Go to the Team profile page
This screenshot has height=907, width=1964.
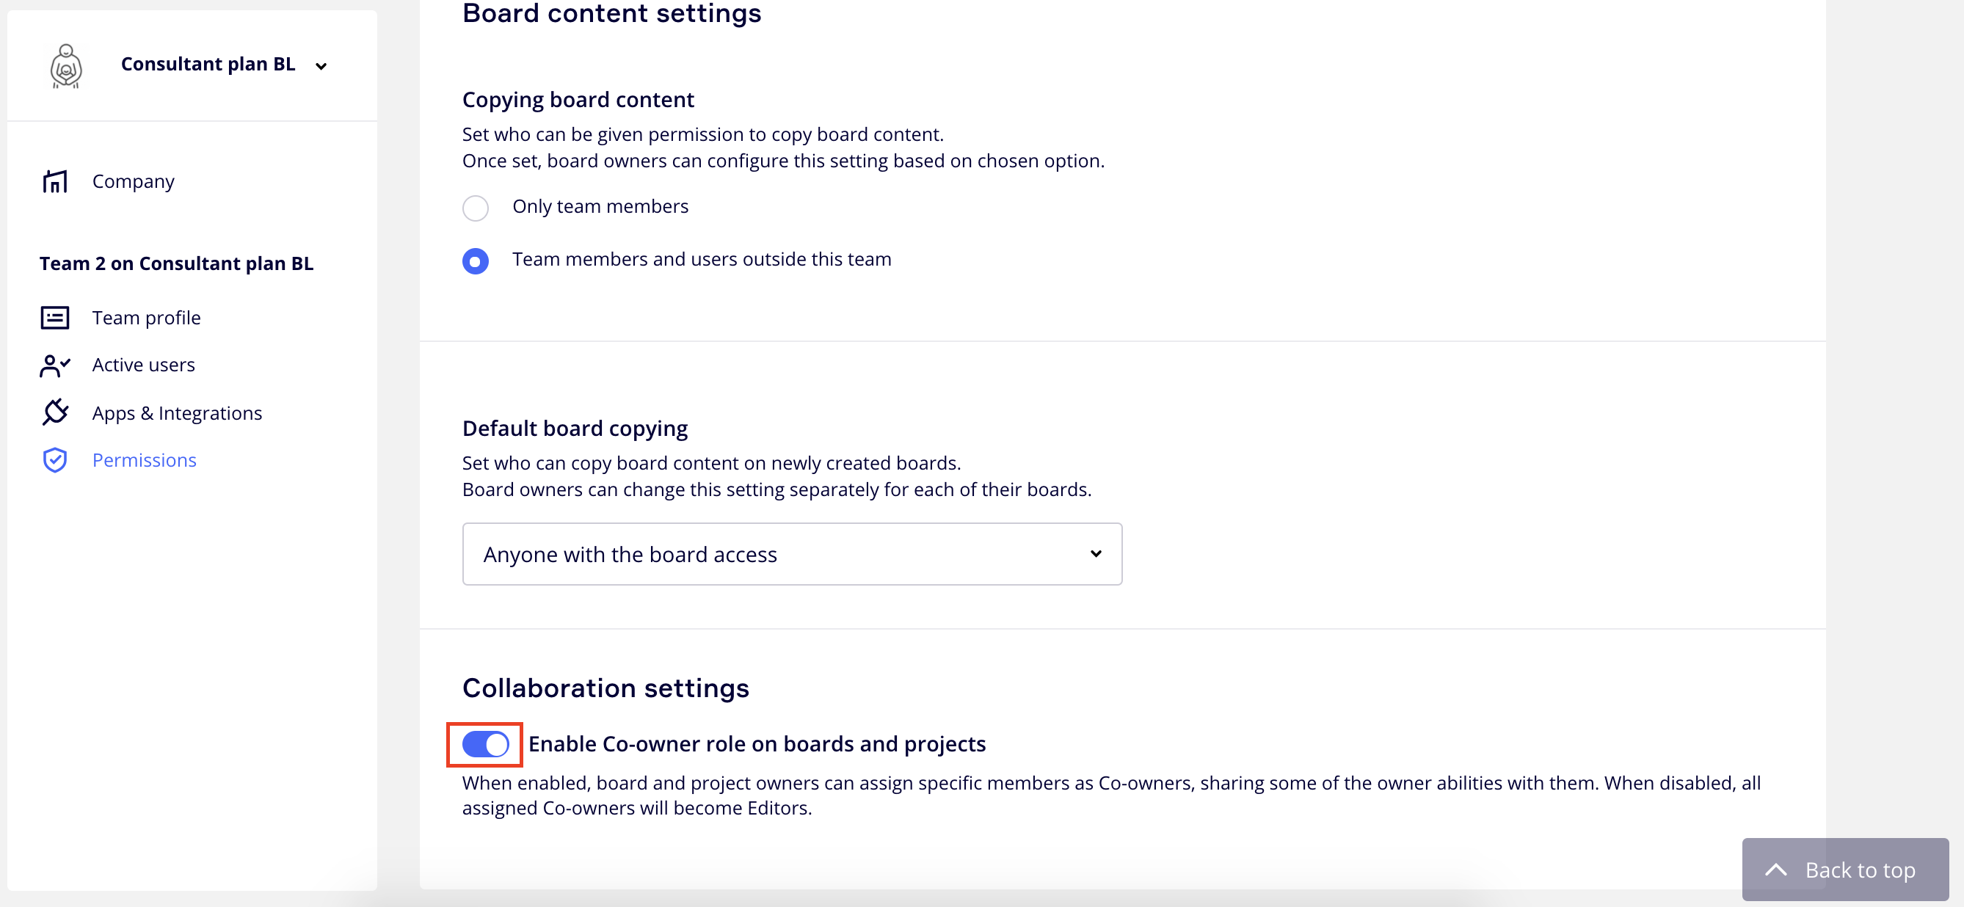click(146, 318)
